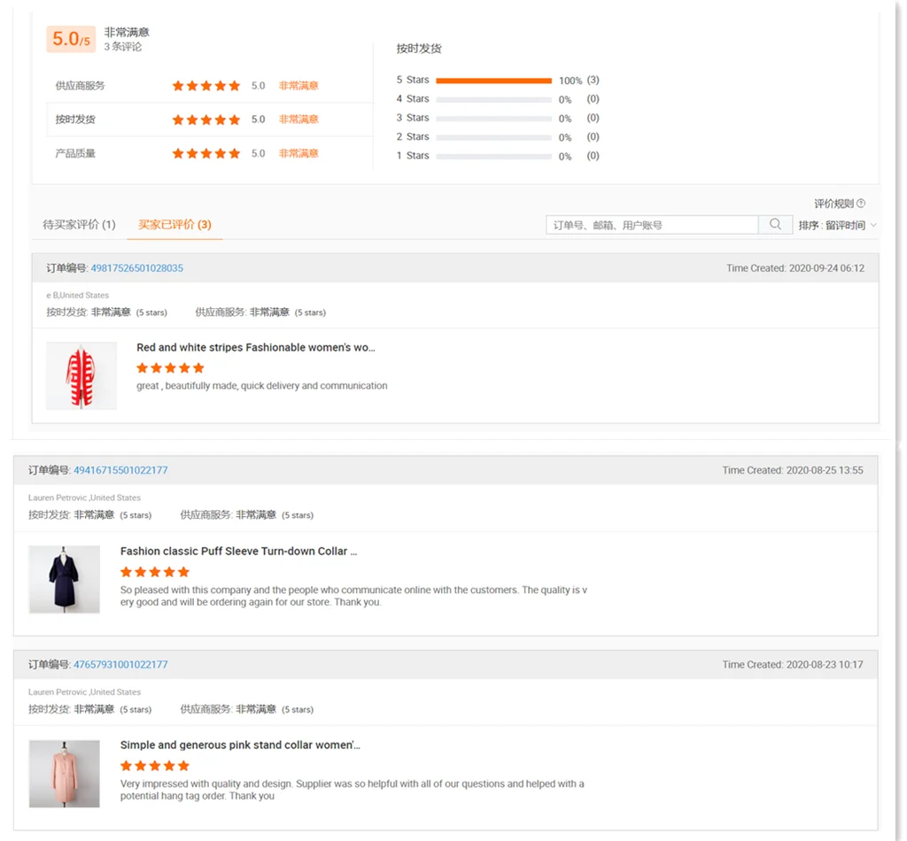Screen dimensions: 907x841
Task: Click the review rules help icon
Action: (860, 204)
